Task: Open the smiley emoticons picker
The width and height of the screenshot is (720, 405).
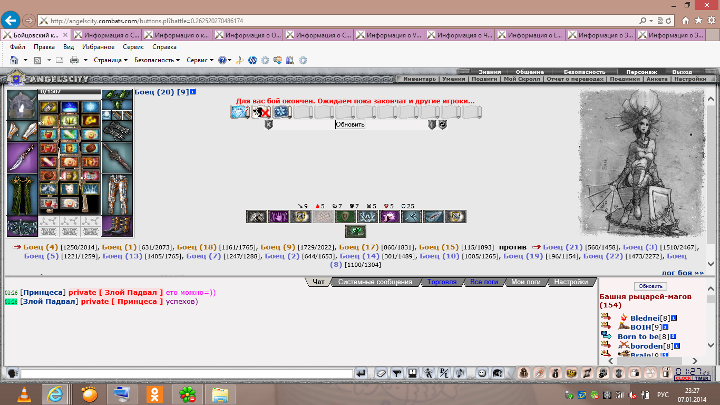Action: [x=481, y=373]
